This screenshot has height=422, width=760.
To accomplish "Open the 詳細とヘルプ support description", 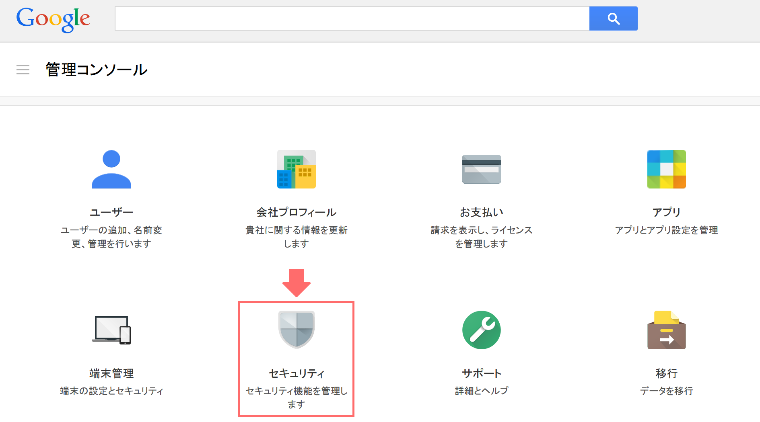I will click(481, 390).
